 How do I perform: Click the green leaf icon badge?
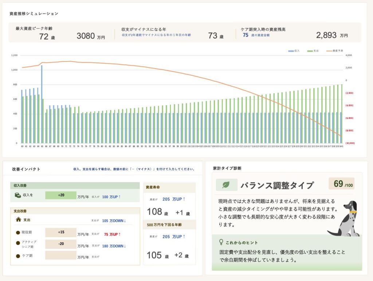227,185
